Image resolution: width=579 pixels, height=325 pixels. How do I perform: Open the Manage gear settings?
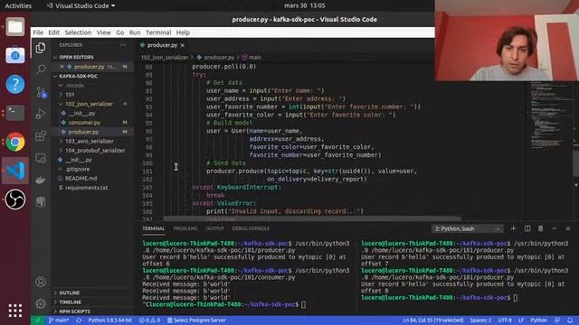41,303
